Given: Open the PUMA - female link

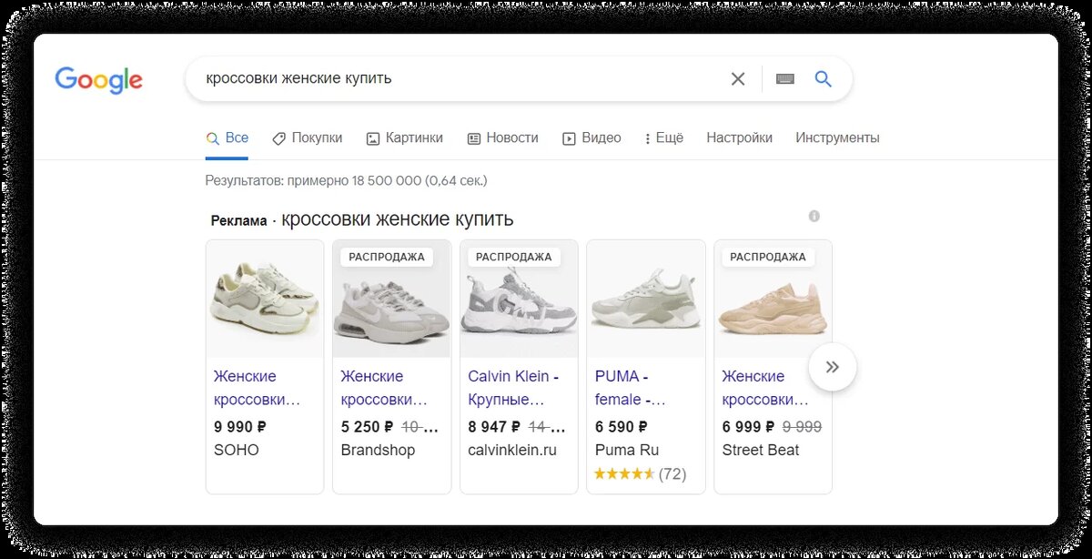Looking at the screenshot, I should click(x=631, y=388).
